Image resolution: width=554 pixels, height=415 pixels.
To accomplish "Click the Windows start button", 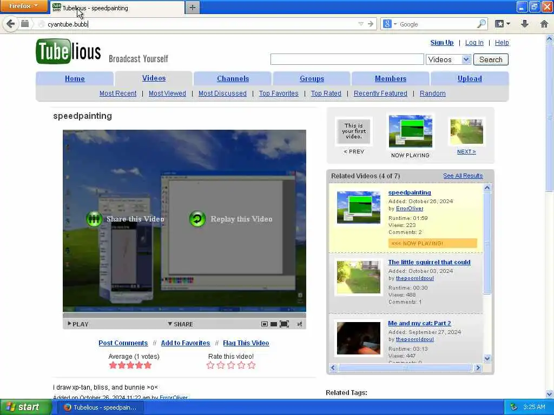I will pos(25,407).
